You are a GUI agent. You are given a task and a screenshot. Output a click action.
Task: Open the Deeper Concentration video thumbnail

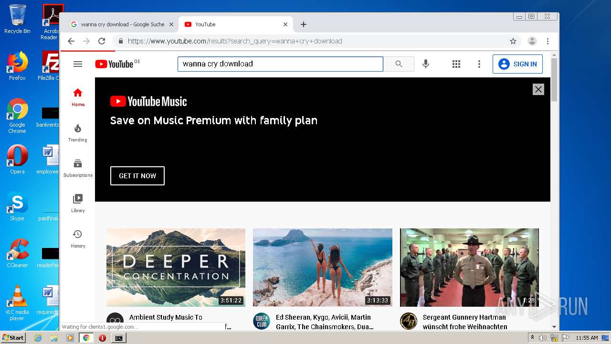click(x=176, y=267)
